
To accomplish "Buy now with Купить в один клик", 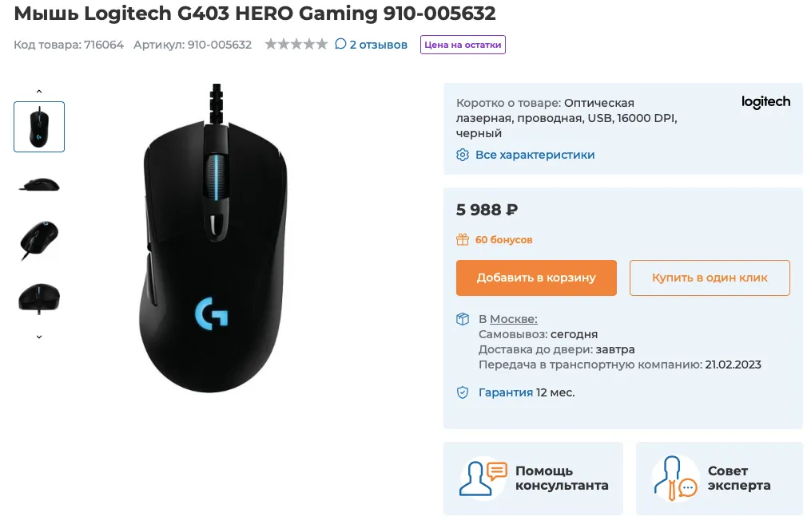I will [x=710, y=278].
